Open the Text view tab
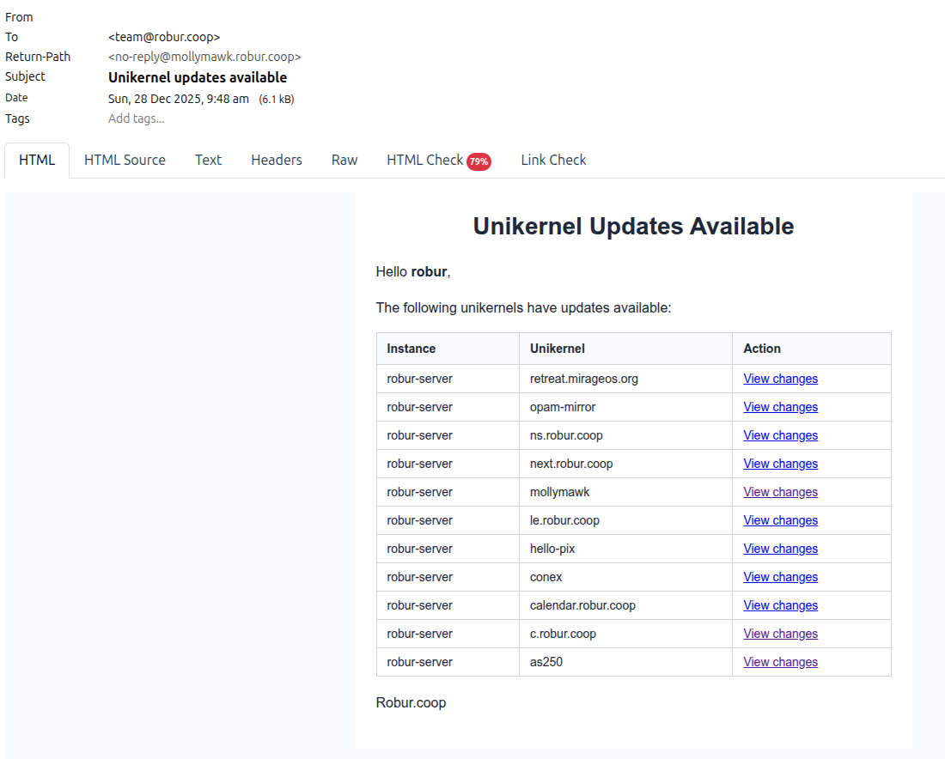Image resolution: width=945 pixels, height=759 pixels. 208,160
